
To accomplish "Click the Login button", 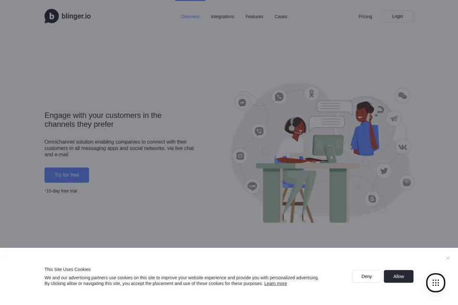I will pos(397,16).
